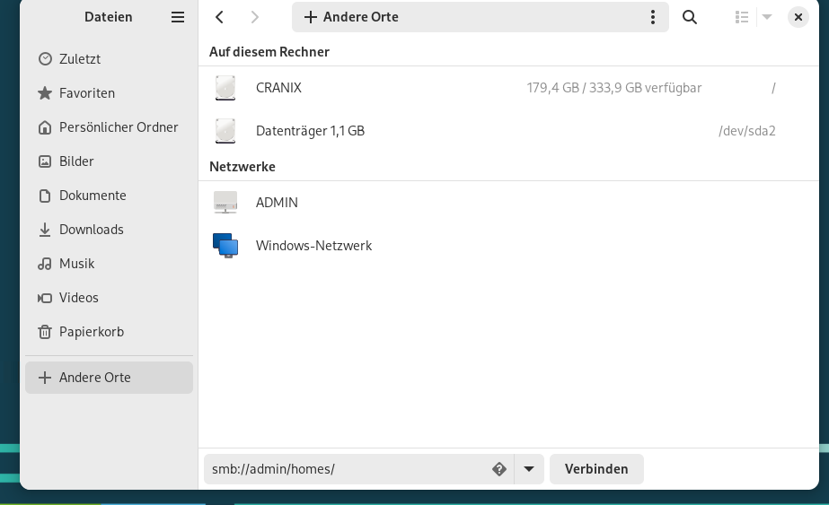Click the server address input field
Viewport: 829px width, 505px height.
pos(346,469)
